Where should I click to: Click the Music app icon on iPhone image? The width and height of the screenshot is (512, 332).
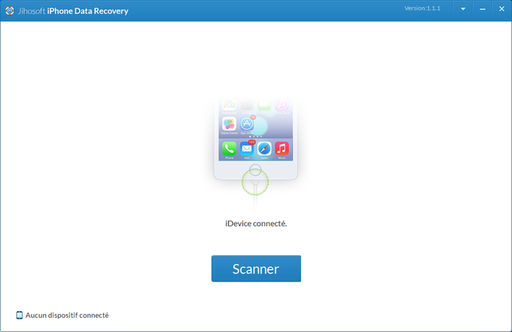[282, 149]
